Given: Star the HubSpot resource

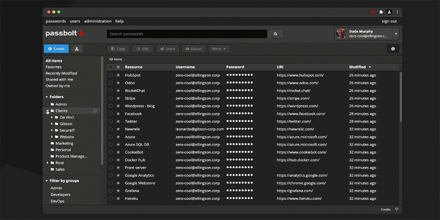Looking at the screenshot, I should (x=118, y=75).
